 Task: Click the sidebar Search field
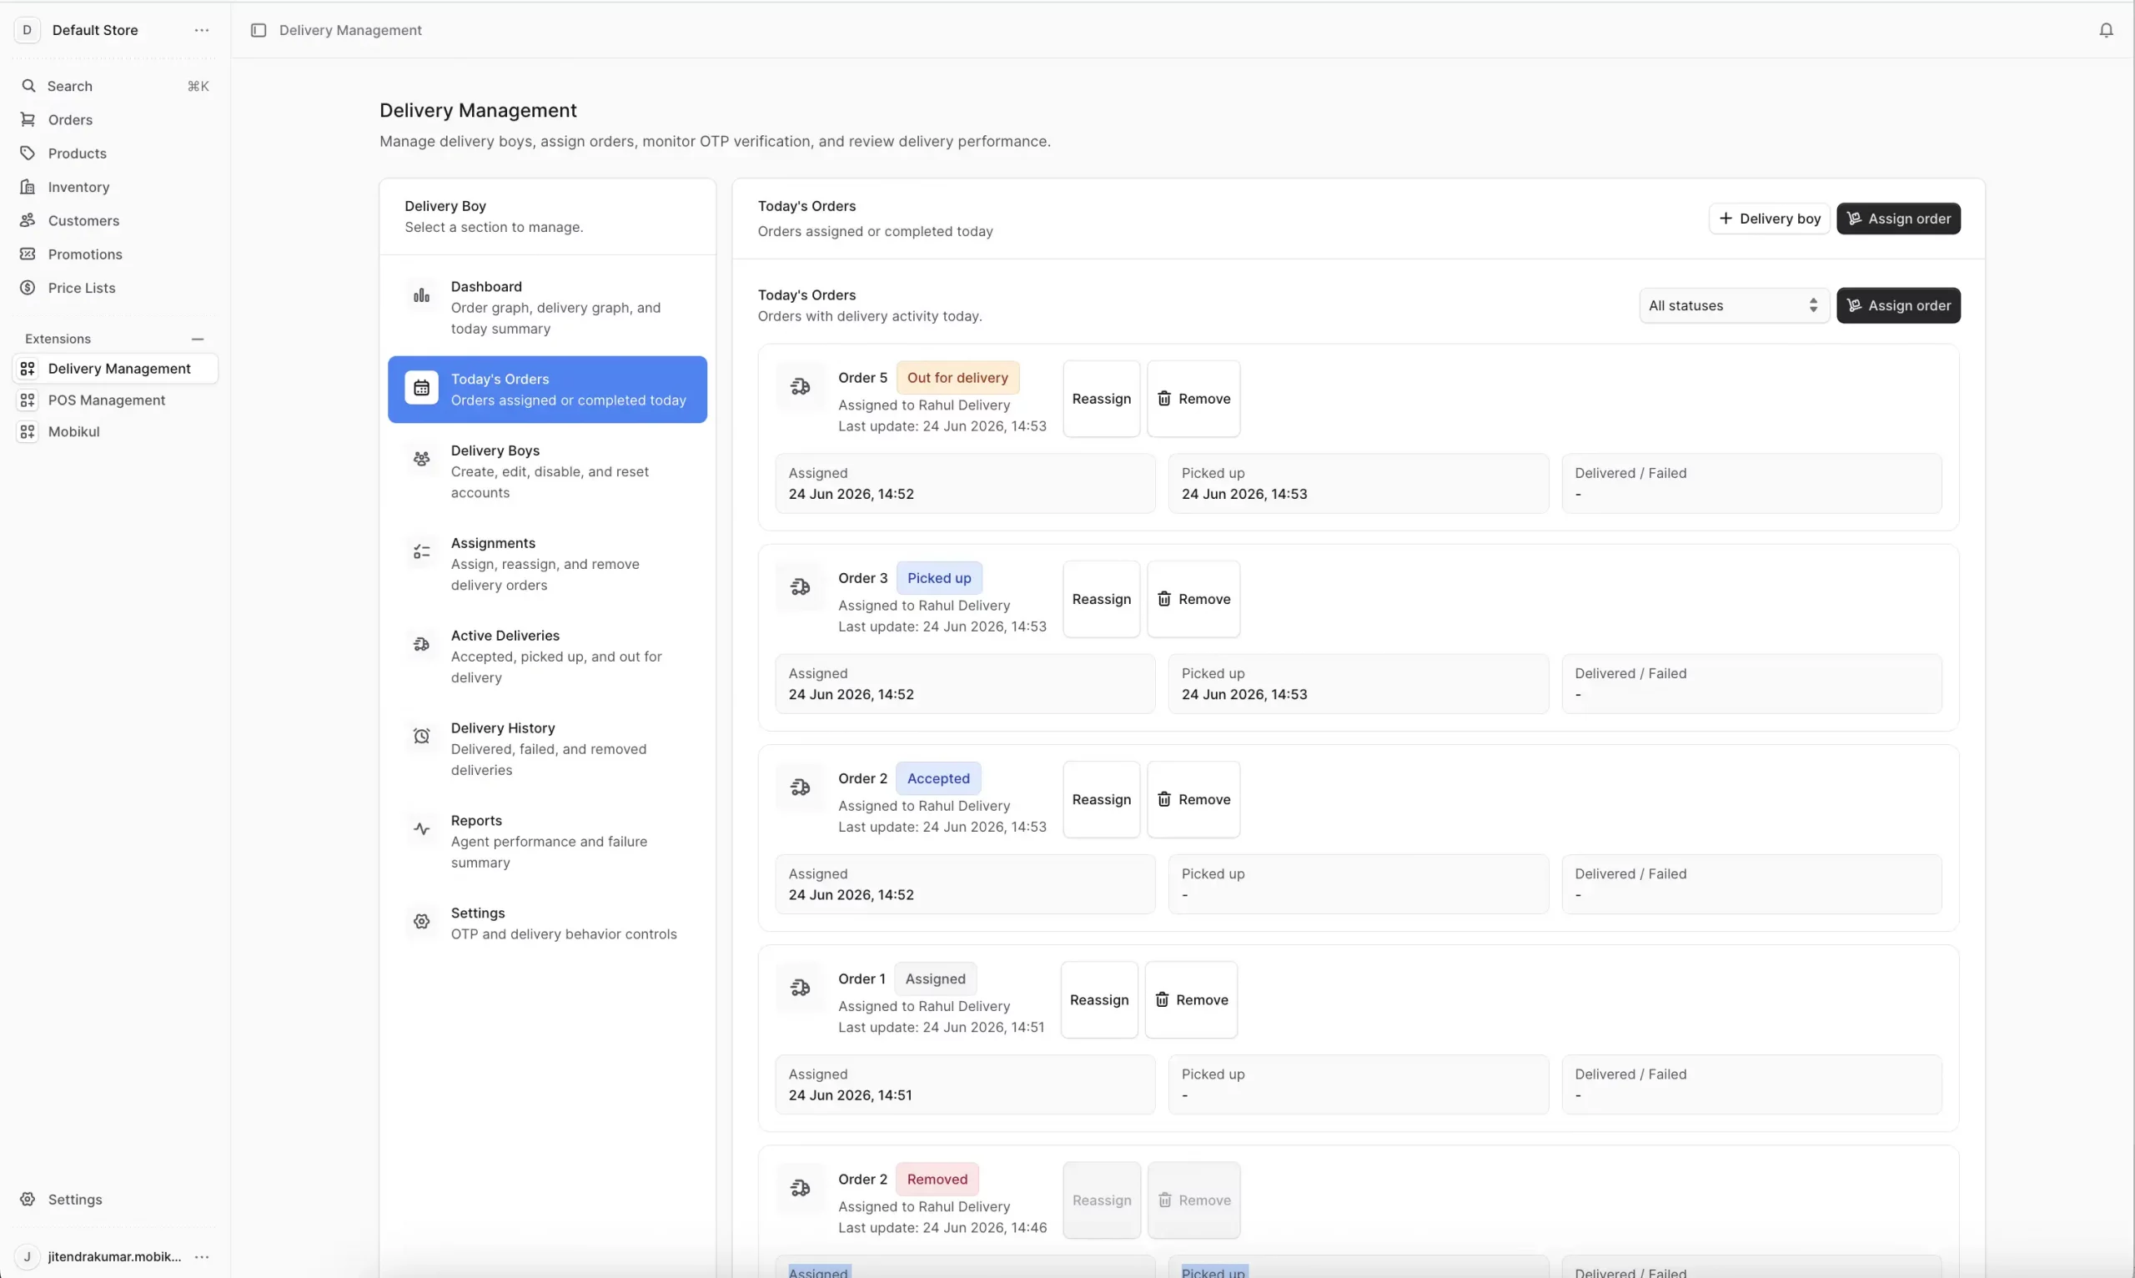point(115,86)
